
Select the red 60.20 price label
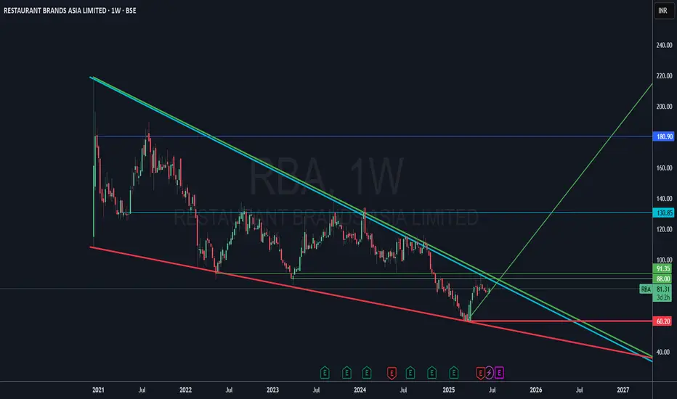[x=662, y=321]
